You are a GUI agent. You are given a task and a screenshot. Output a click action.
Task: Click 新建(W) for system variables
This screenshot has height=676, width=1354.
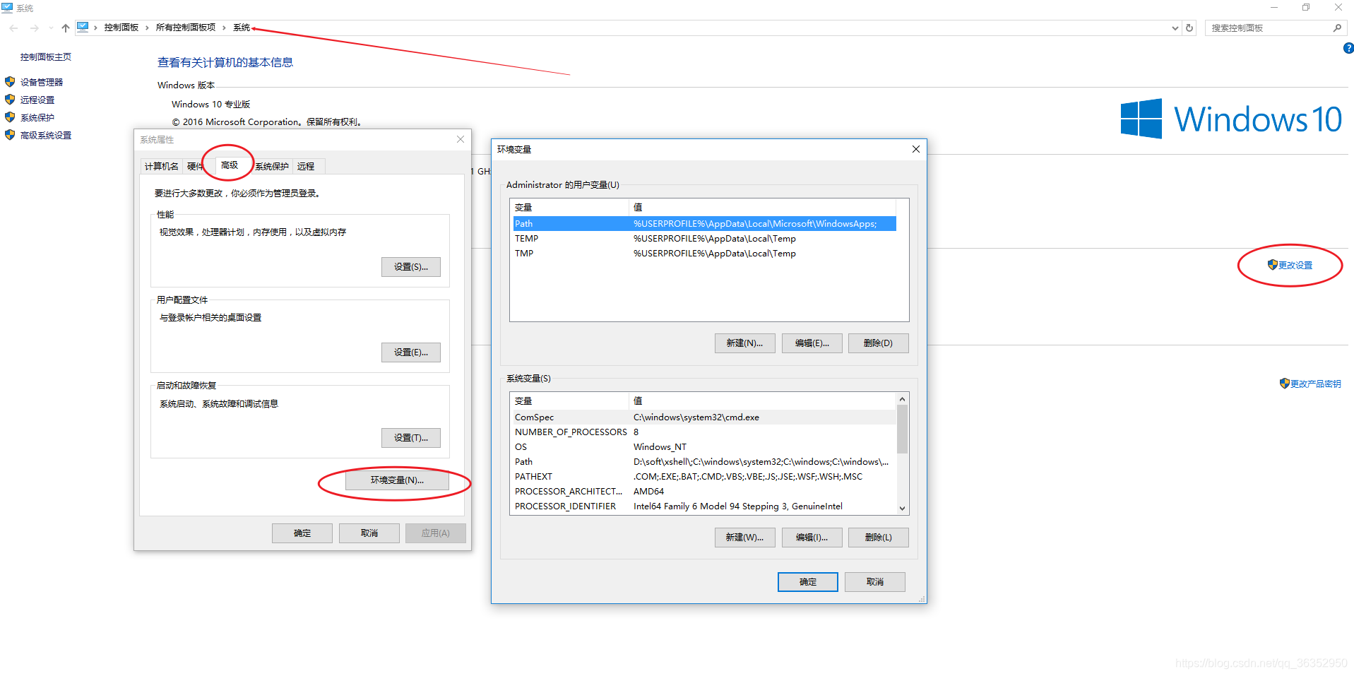point(744,538)
